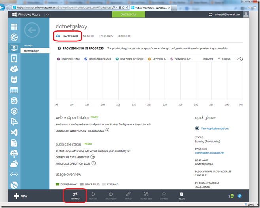
Task: Open the Relative display mode dropdown
Action: click(x=211, y=59)
